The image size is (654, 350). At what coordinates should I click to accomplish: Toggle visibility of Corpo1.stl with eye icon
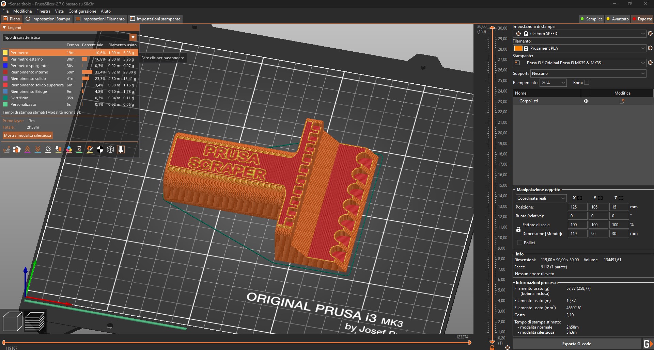click(x=586, y=101)
